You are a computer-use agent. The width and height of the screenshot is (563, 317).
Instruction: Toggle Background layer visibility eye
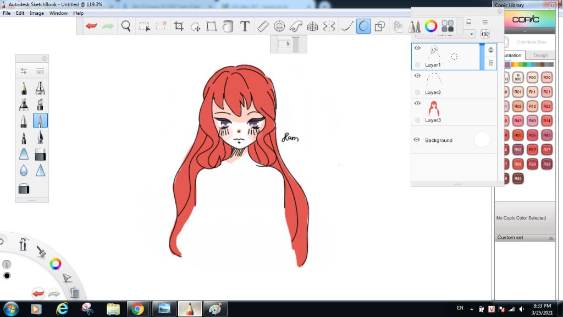pyautogui.click(x=417, y=139)
